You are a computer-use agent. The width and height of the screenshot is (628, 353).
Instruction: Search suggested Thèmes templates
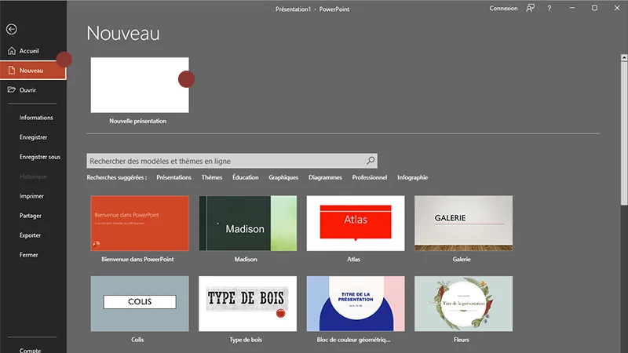point(212,177)
